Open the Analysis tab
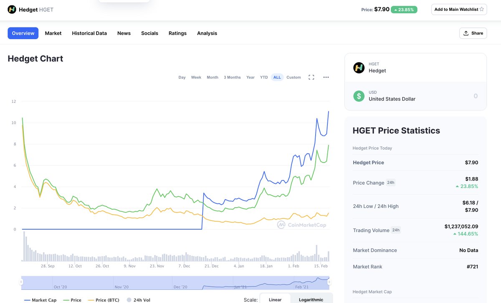Screen dimensions: 501x303 pyautogui.click(x=207, y=33)
